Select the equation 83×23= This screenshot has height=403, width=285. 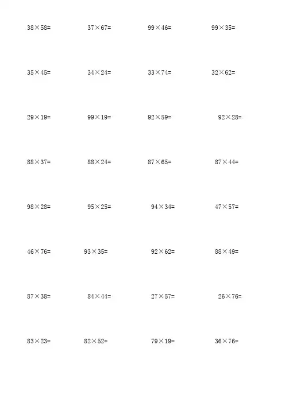39,341
